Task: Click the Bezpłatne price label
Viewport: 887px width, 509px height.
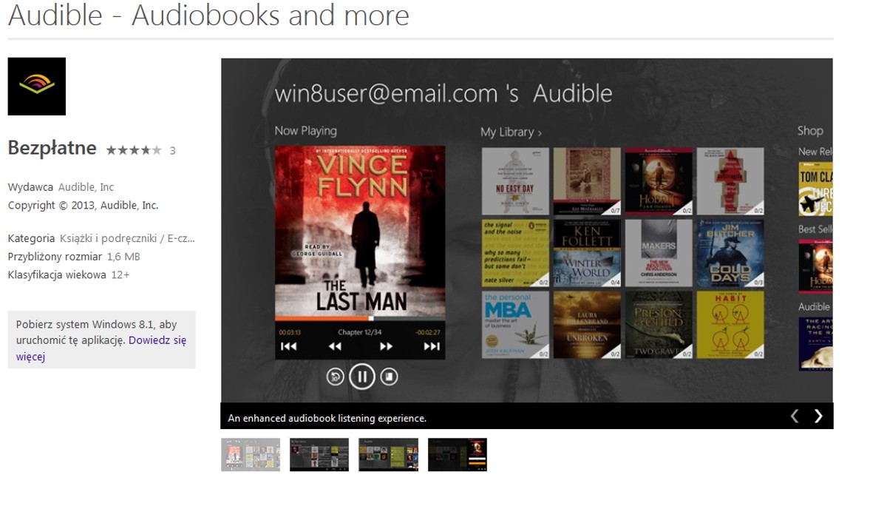Action: coord(52,148)
